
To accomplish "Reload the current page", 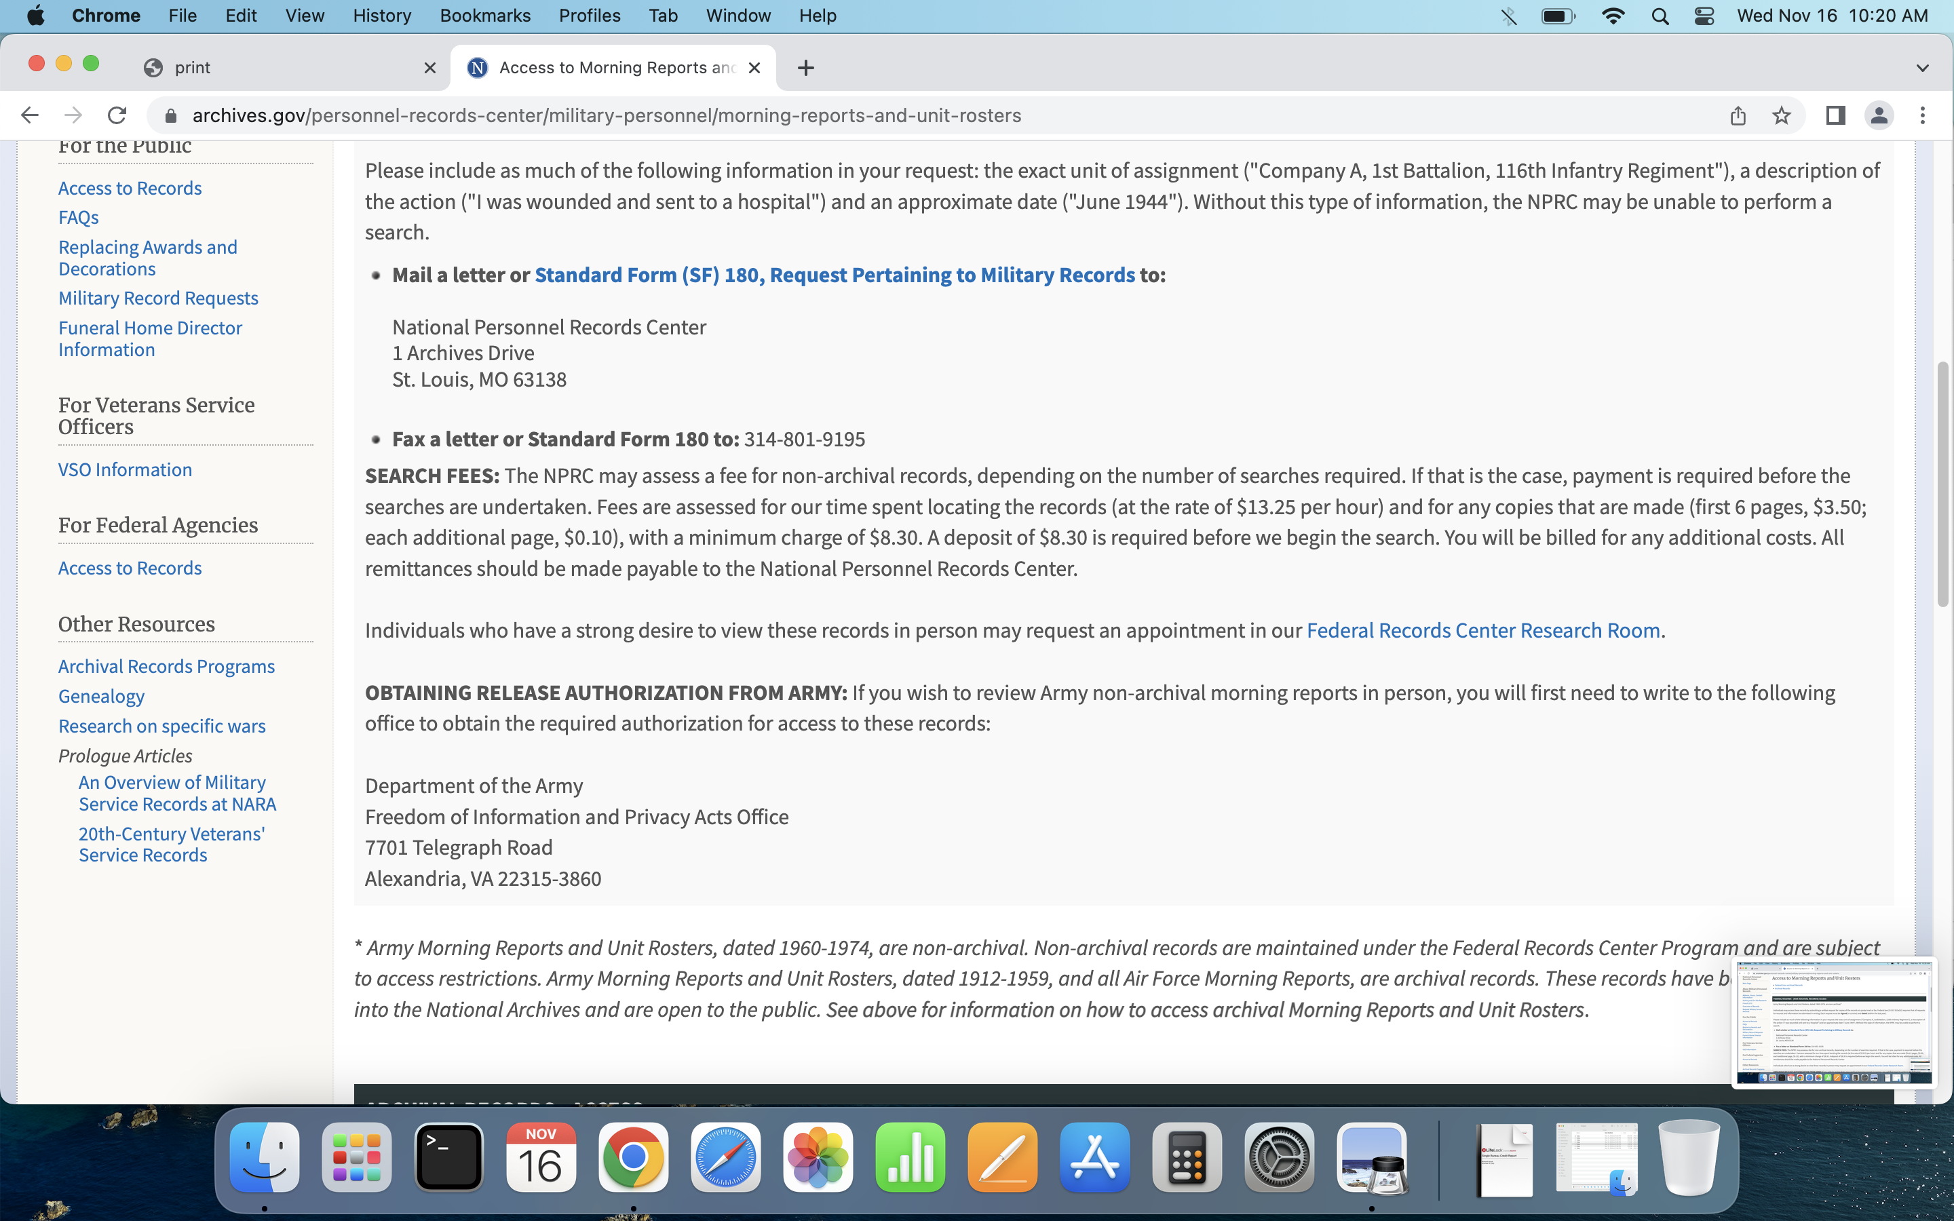I will pos(117,115).
